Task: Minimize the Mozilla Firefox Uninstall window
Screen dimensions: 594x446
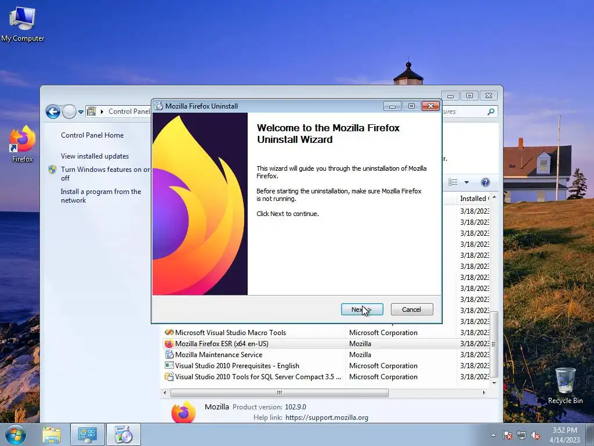Action: click(x=392, y=106)
